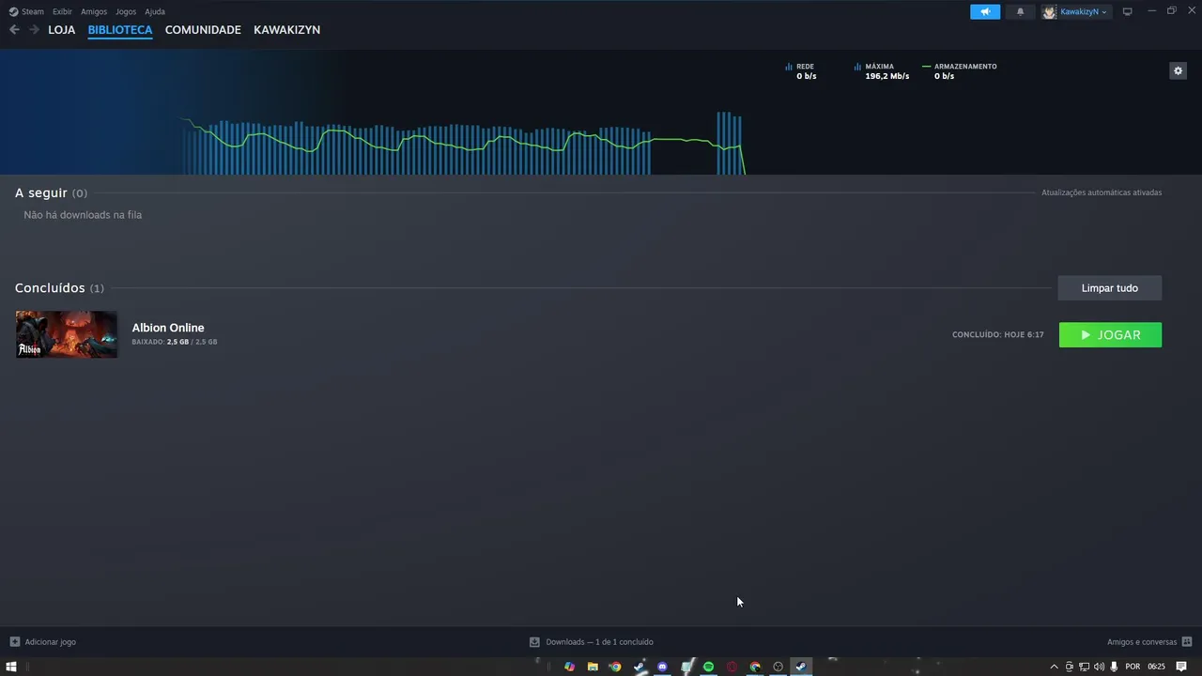Open the KAWAKIZYN profile tab
The image size is (1202, 676).
tap(286, 30)
